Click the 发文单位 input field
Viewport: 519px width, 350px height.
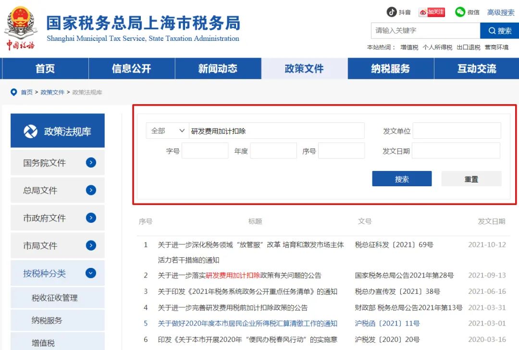[x=457, y=131]
